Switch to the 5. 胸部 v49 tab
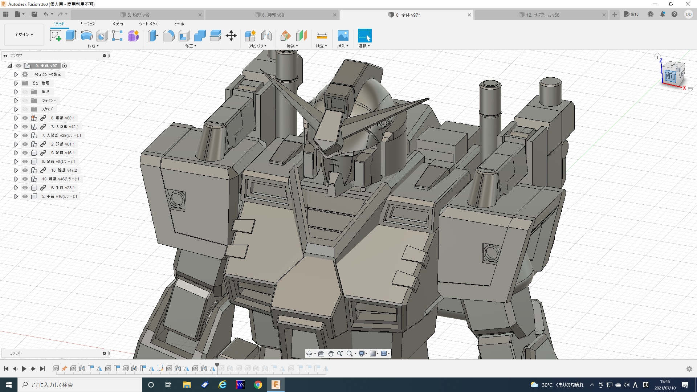697x392 pixels. click(x=139, y=15)
